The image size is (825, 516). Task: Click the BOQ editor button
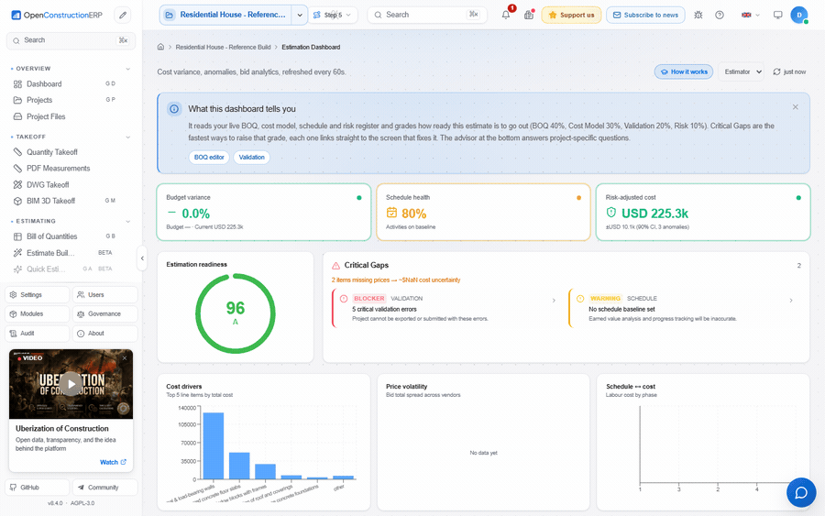(209, 158)
